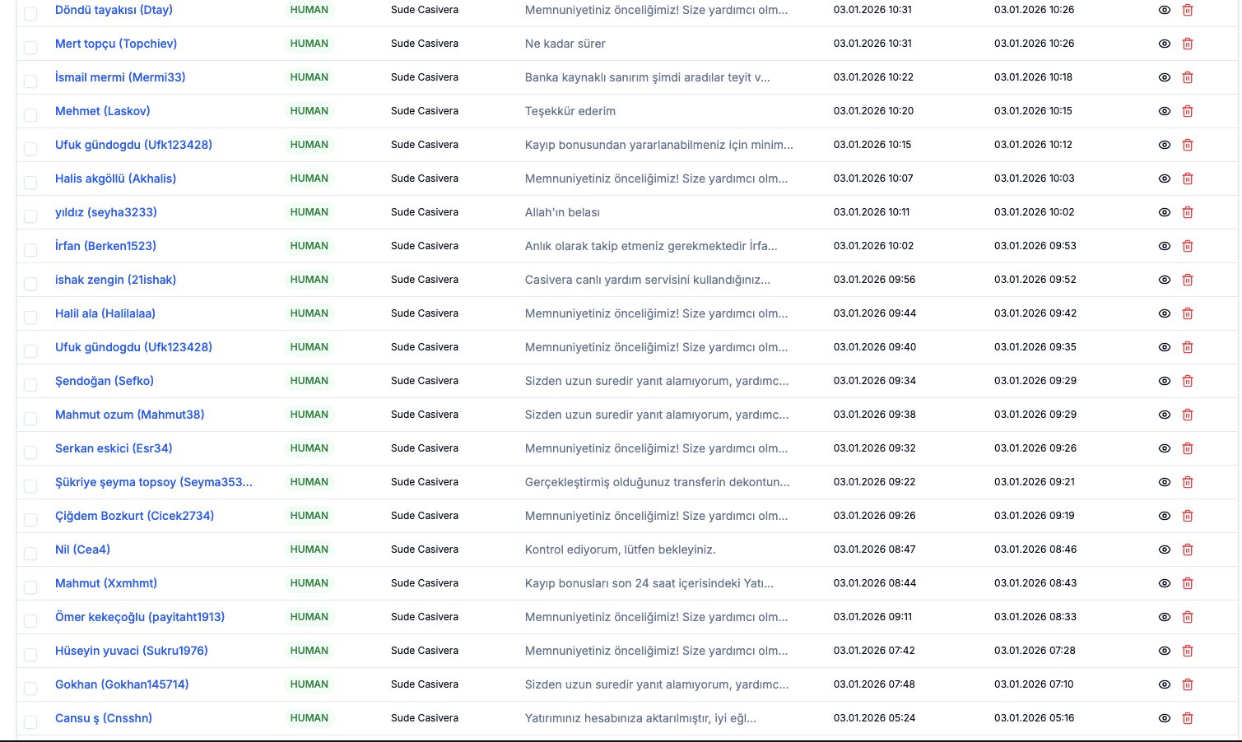
Task: Trash the Gokhan (Gokhan145714) conversation
Action: (x=1187, y=684)
